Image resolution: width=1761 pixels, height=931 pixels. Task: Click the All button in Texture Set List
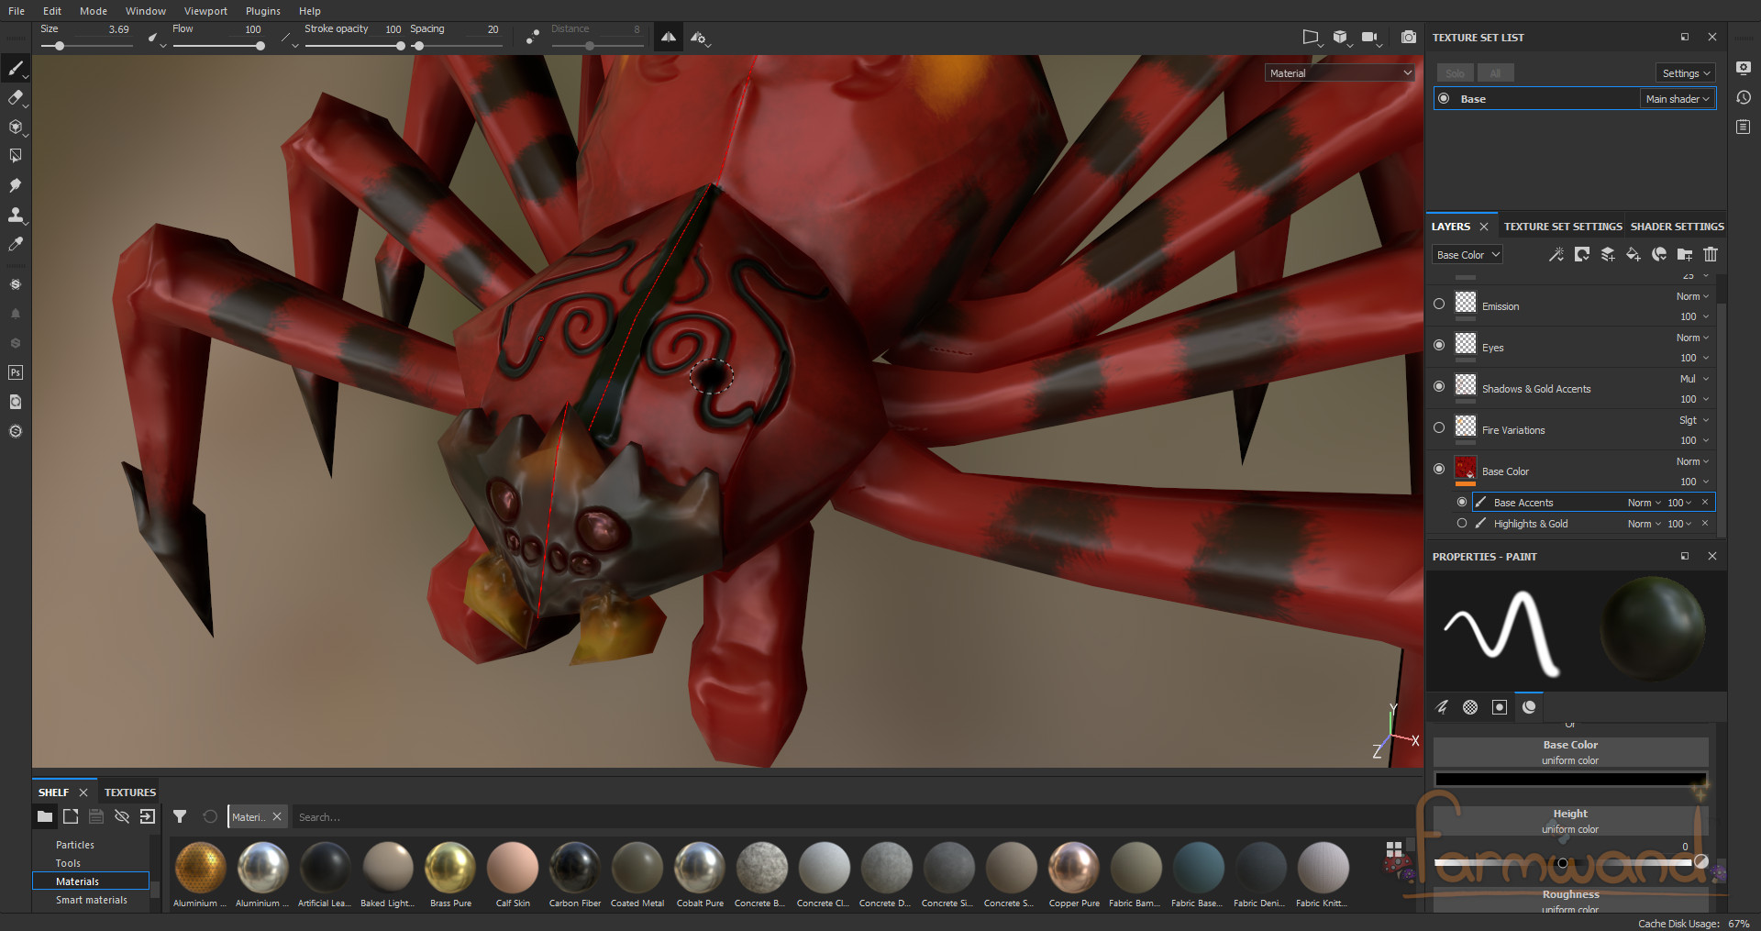click(1495, 72)
